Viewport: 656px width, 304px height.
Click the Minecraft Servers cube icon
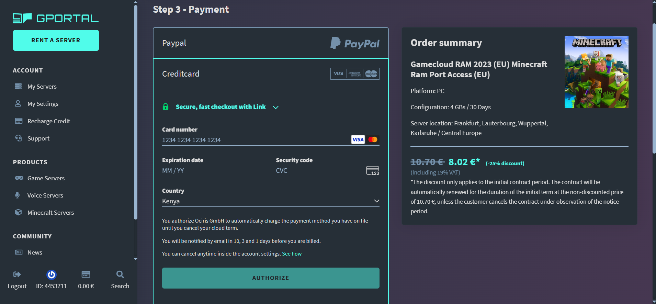point(19,212)
